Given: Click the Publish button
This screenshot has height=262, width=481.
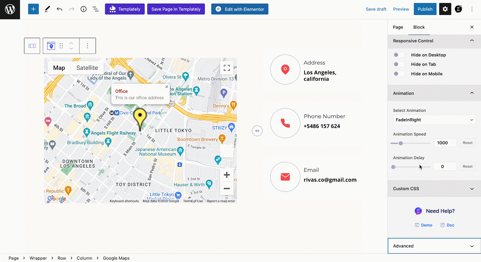Looking at the screenshot, I should [x=425, y=9].
